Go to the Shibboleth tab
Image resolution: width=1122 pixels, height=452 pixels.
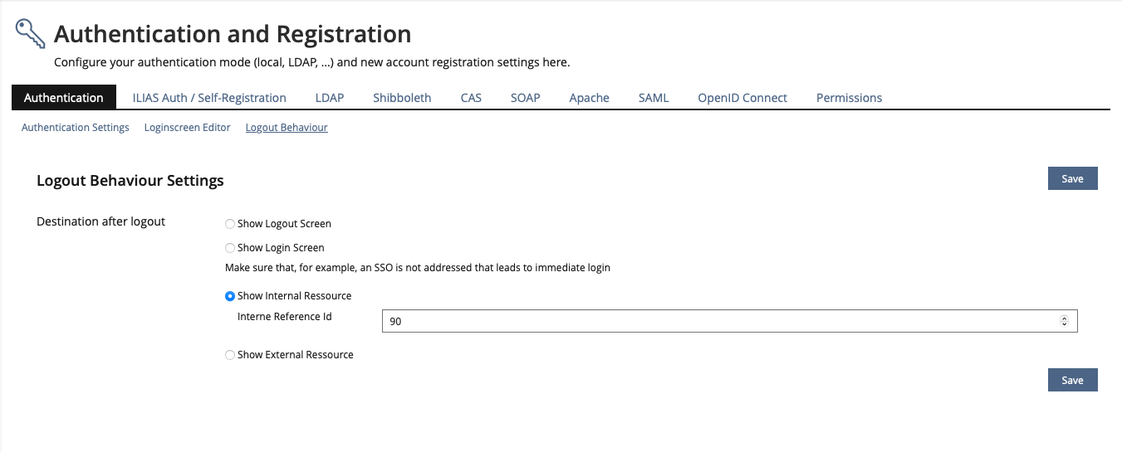click(402, 98)
